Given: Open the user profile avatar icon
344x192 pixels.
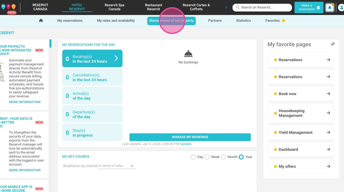Looking at the screenshot, I should (x=341, y=7).
